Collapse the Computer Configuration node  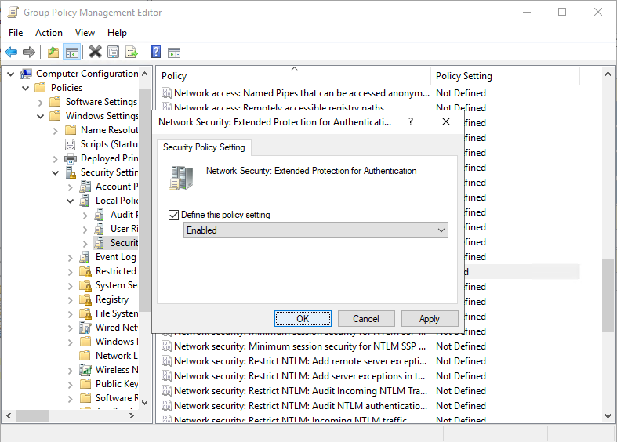pos(11,74)
